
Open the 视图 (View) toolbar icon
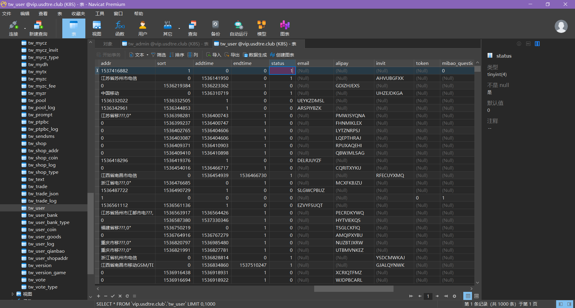coord(97,28)
